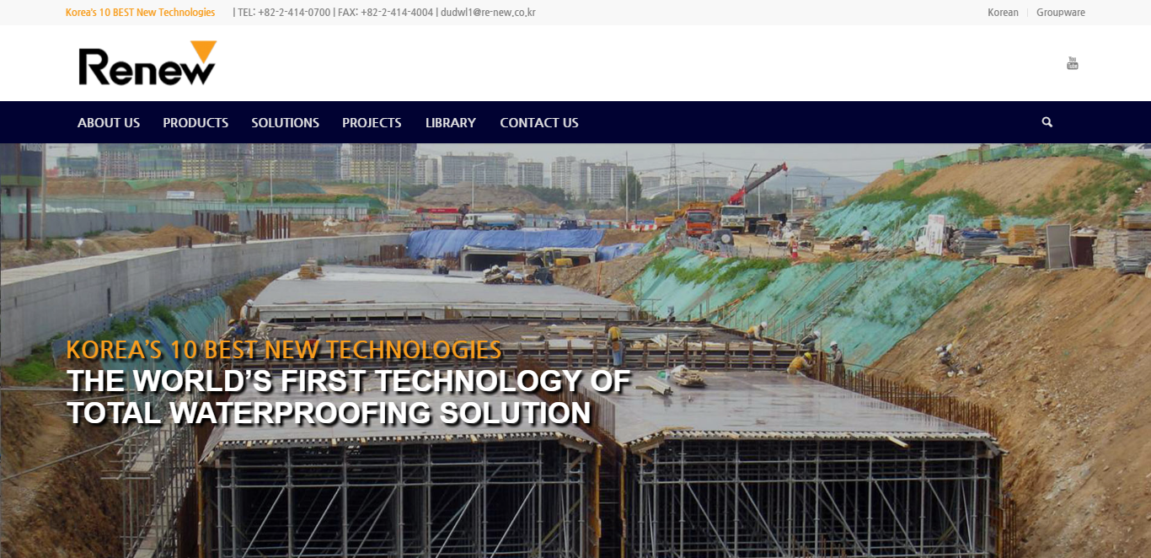Open the Groupware link
The height and width of the screenshot is (558, 1151).
point(1061,13)
